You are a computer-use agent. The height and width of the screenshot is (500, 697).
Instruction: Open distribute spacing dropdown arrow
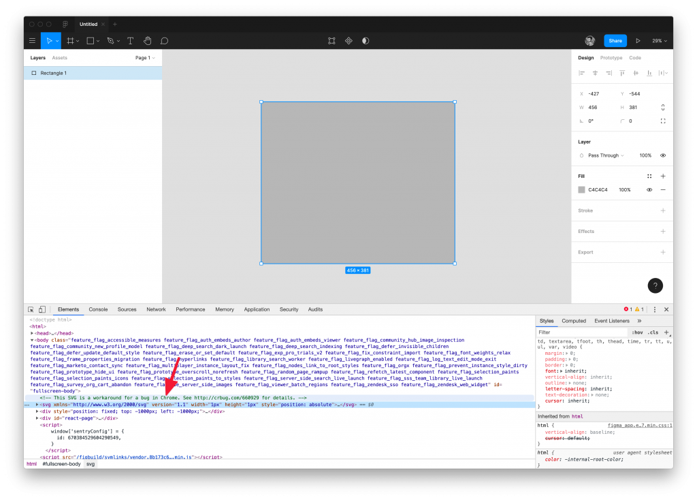coord(666,73)
